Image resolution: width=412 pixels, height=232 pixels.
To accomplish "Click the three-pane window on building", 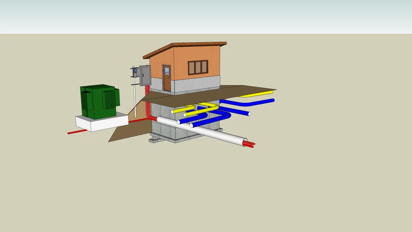I will 198,67.
